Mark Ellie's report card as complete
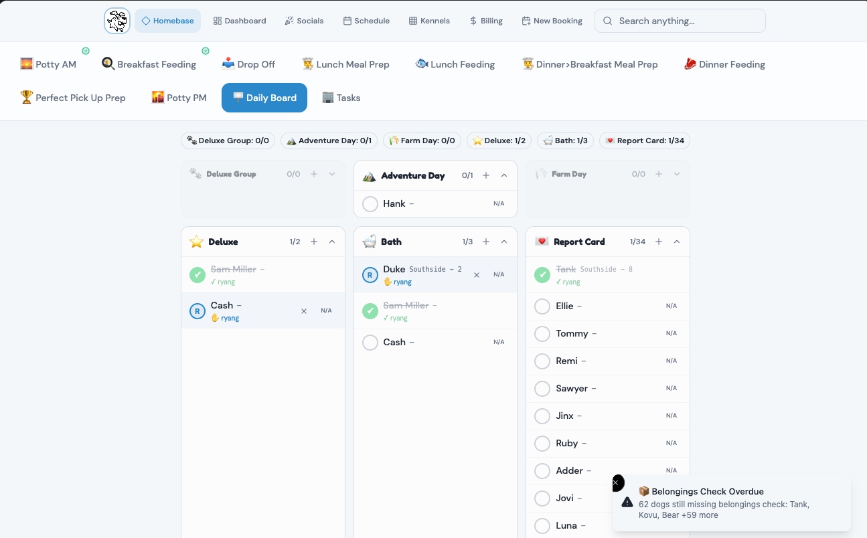 tap(542, 306)
